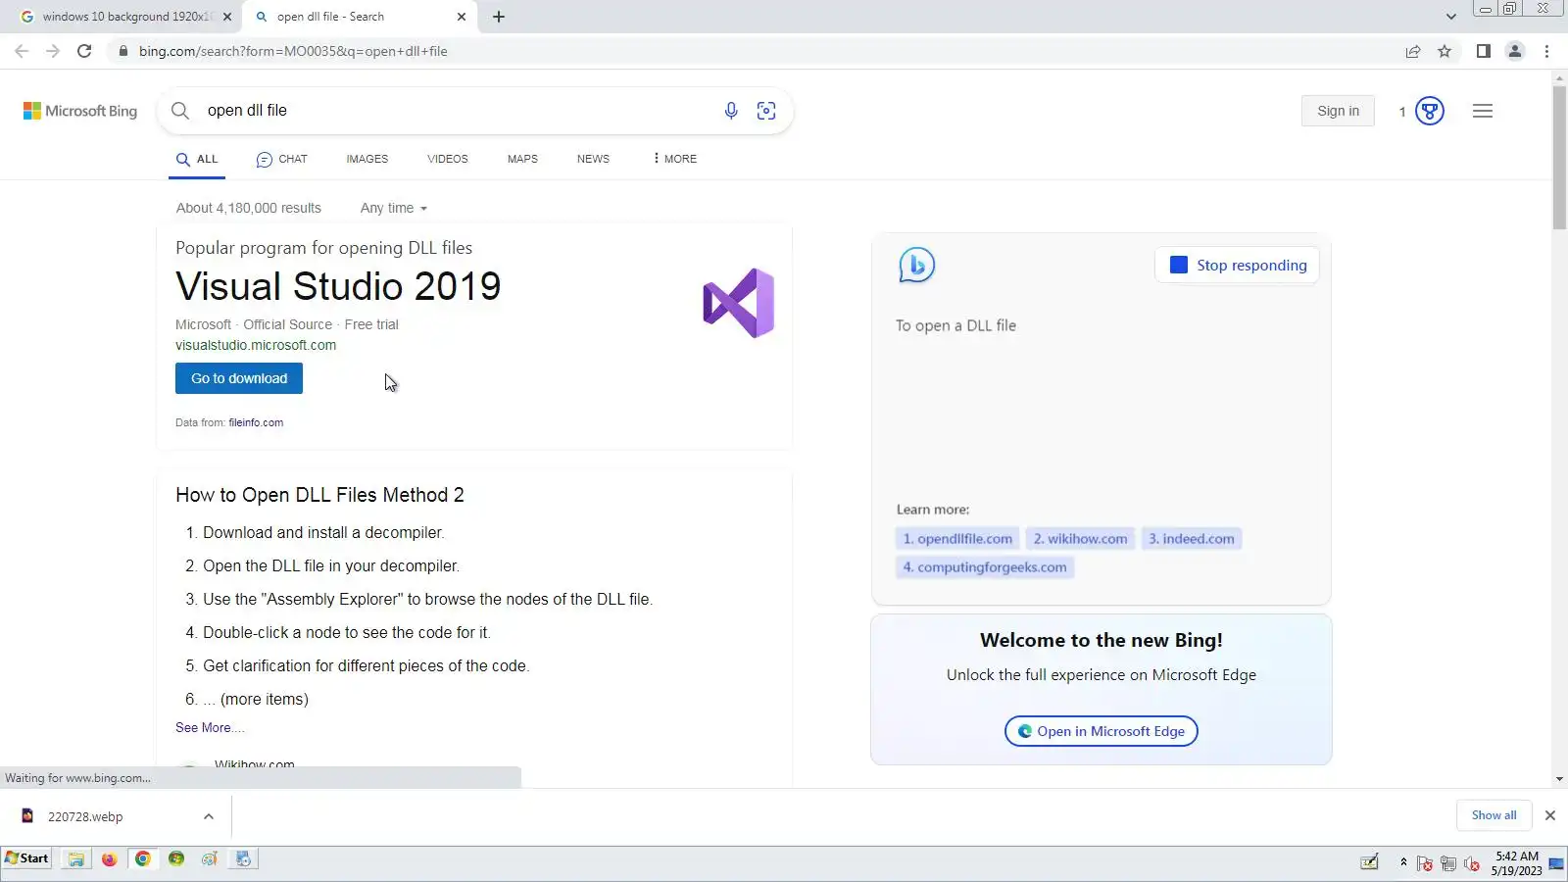Open the wikihow.com learn more link
This screenshot has height=882, width=1568.
(x=1080, y=539)
